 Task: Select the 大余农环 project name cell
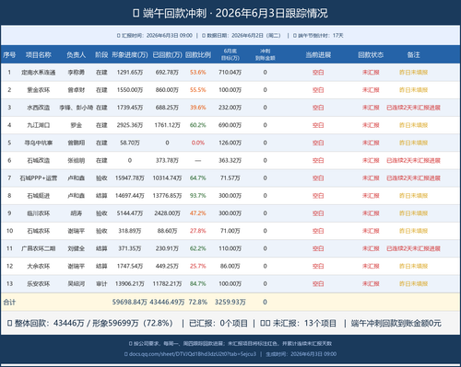pyautogui.click(x=39, y=266)
